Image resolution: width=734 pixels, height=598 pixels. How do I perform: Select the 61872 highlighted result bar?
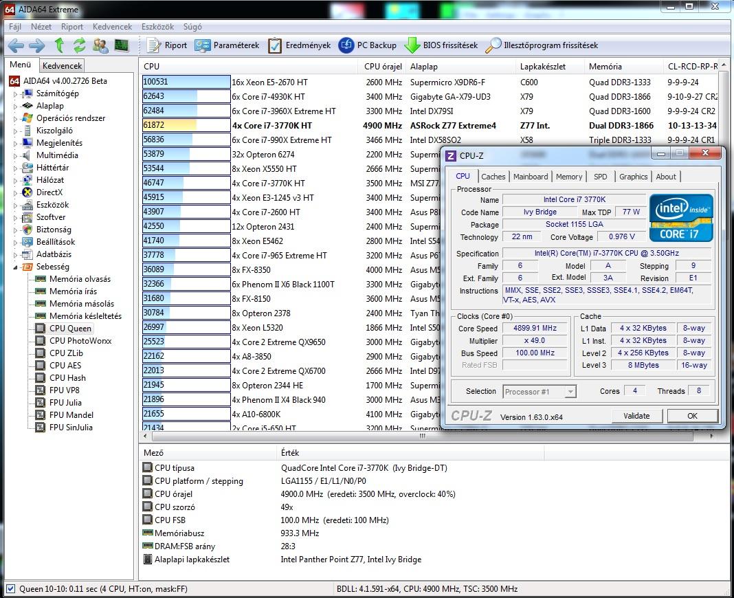(186, 125)
